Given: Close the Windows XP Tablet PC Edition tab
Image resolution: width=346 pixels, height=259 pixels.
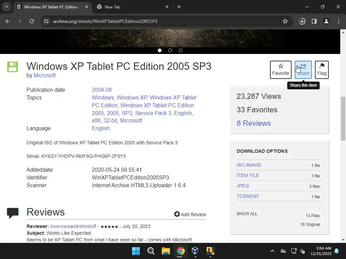Looking at the screenshot, I should (86, 7).
